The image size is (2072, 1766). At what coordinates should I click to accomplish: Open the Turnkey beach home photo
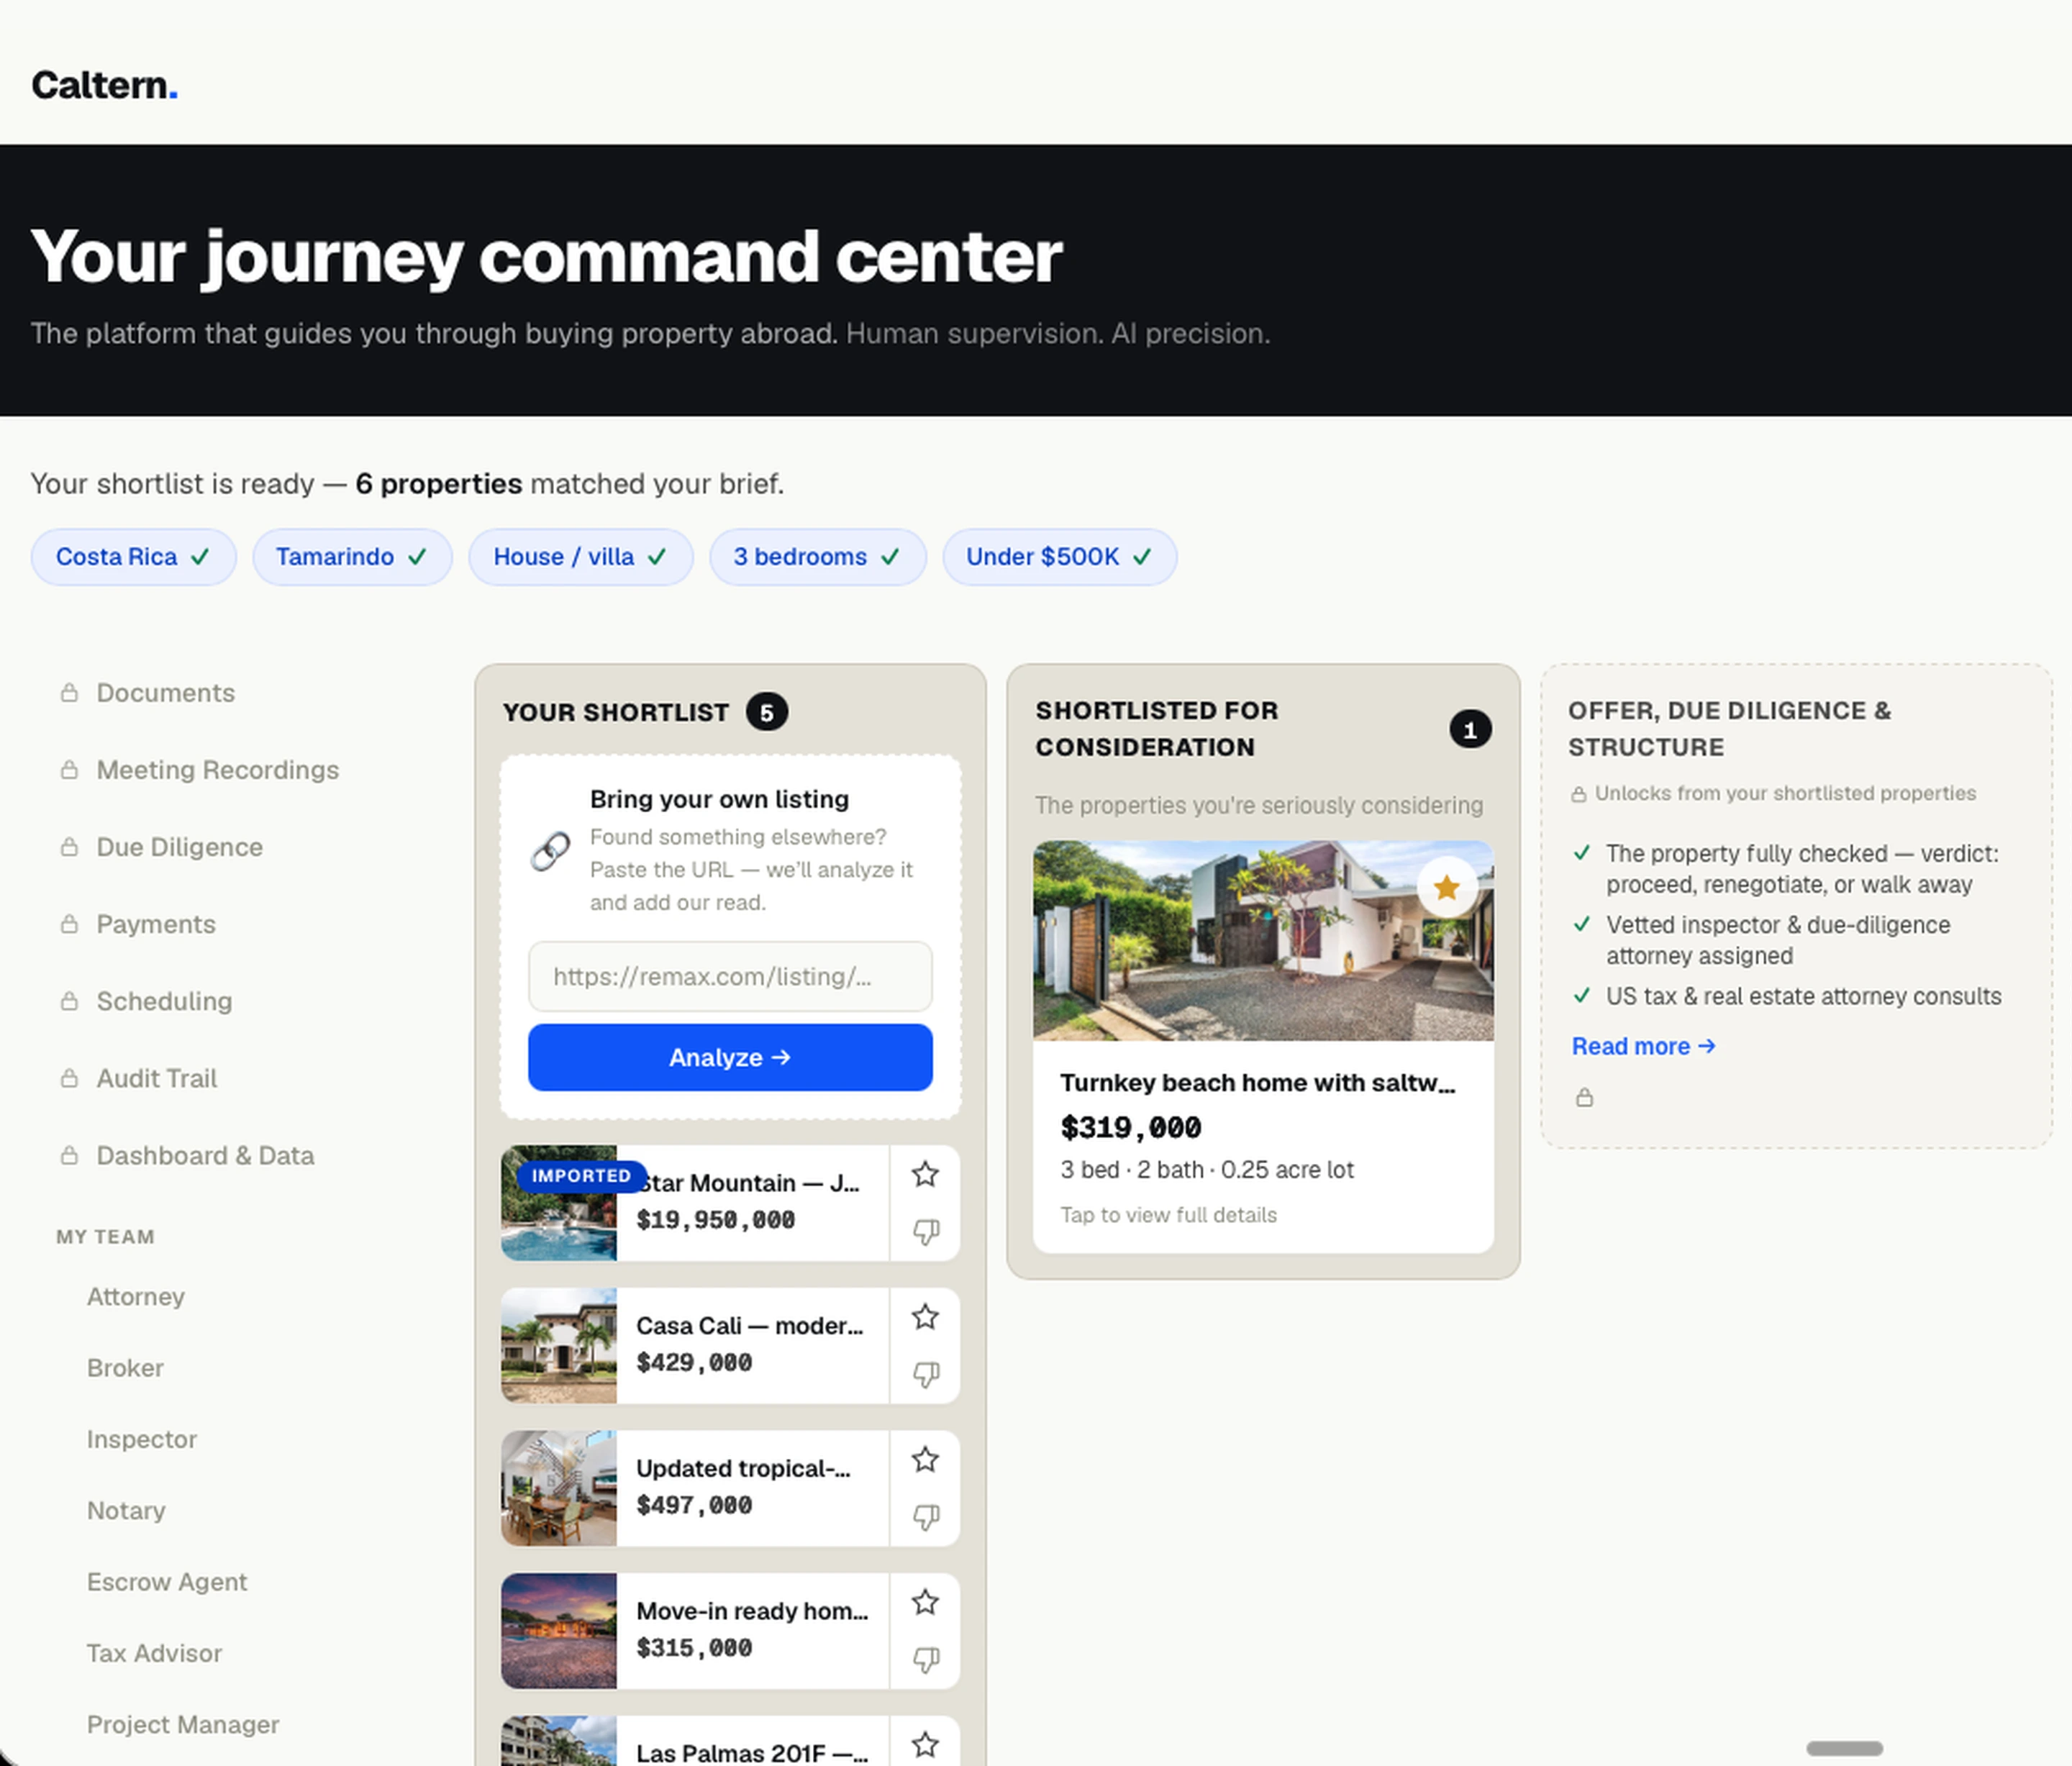(1263, 940)
